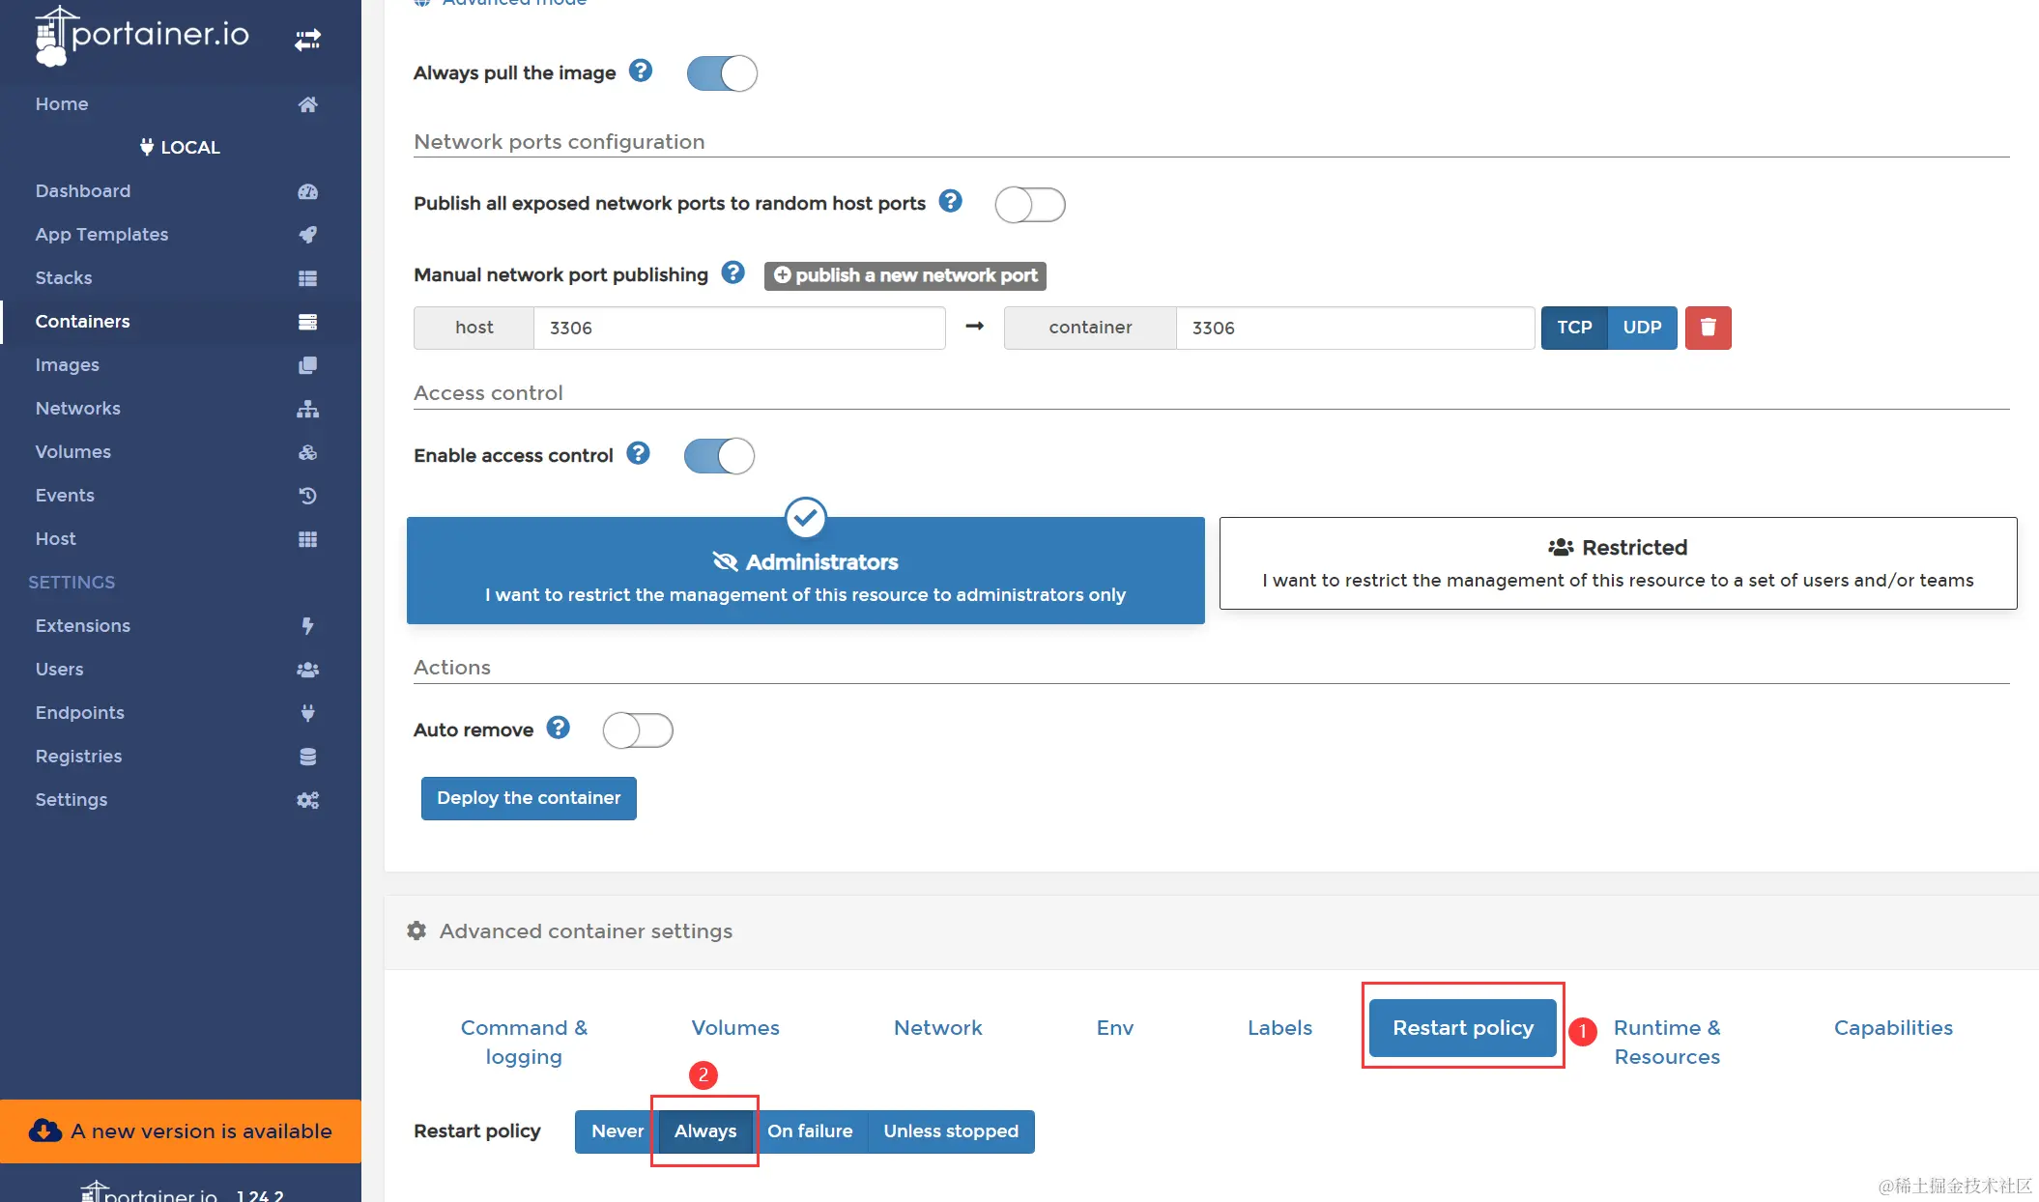Click publish a new network port
This screenshot has width=2039, height=1202.
coord(905,275)
